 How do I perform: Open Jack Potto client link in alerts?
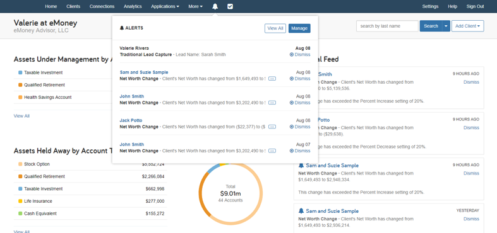[131, 120]
